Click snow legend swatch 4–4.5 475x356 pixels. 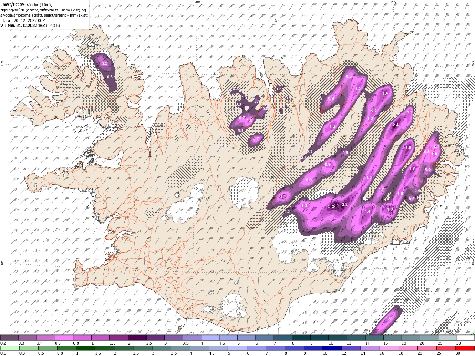pyautogui.click(x=210, y=338)
